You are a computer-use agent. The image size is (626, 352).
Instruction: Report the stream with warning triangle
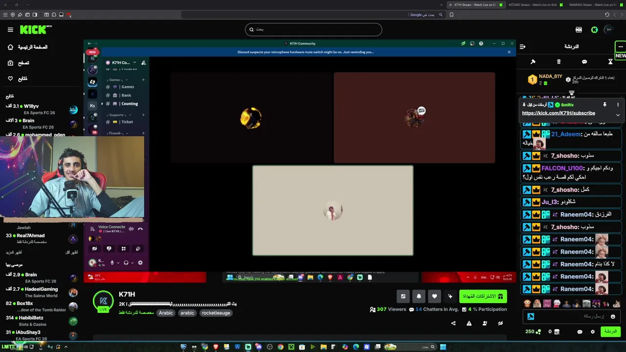point(469,323)
